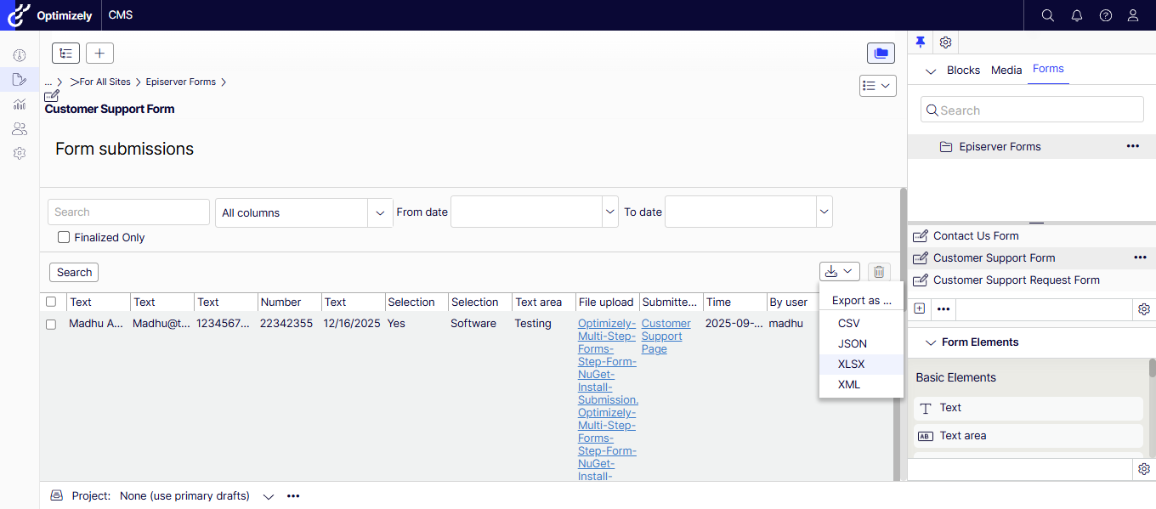Open the user profile icon
This screenshot has width=1156, height=509.
[1133, 15]
